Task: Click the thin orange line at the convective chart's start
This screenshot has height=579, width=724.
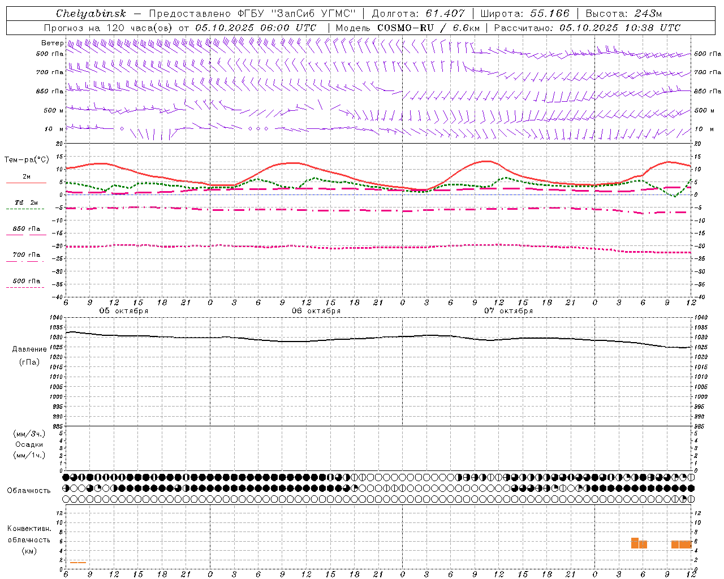Action: [78, 563]
